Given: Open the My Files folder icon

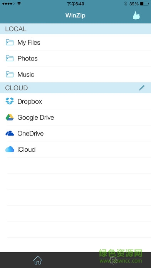Looking at the screenshot, I should coord(10,42).
